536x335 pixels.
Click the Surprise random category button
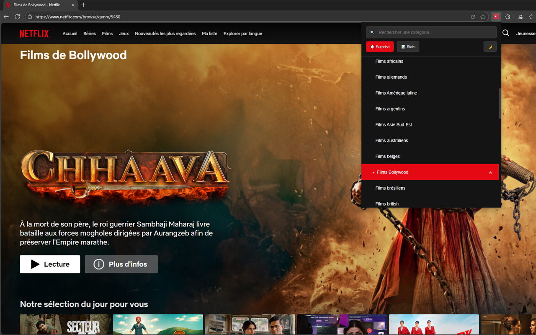380,47
